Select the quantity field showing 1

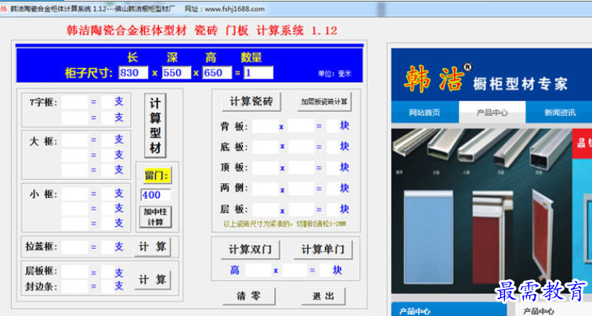[258, 73]
